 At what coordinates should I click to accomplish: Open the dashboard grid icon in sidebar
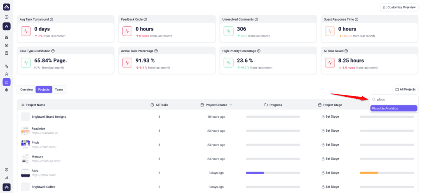[x=7, y=37]
